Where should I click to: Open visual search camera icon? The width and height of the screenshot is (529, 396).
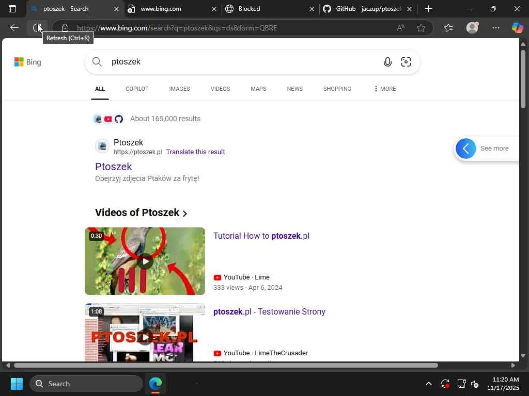pos(406,62)
